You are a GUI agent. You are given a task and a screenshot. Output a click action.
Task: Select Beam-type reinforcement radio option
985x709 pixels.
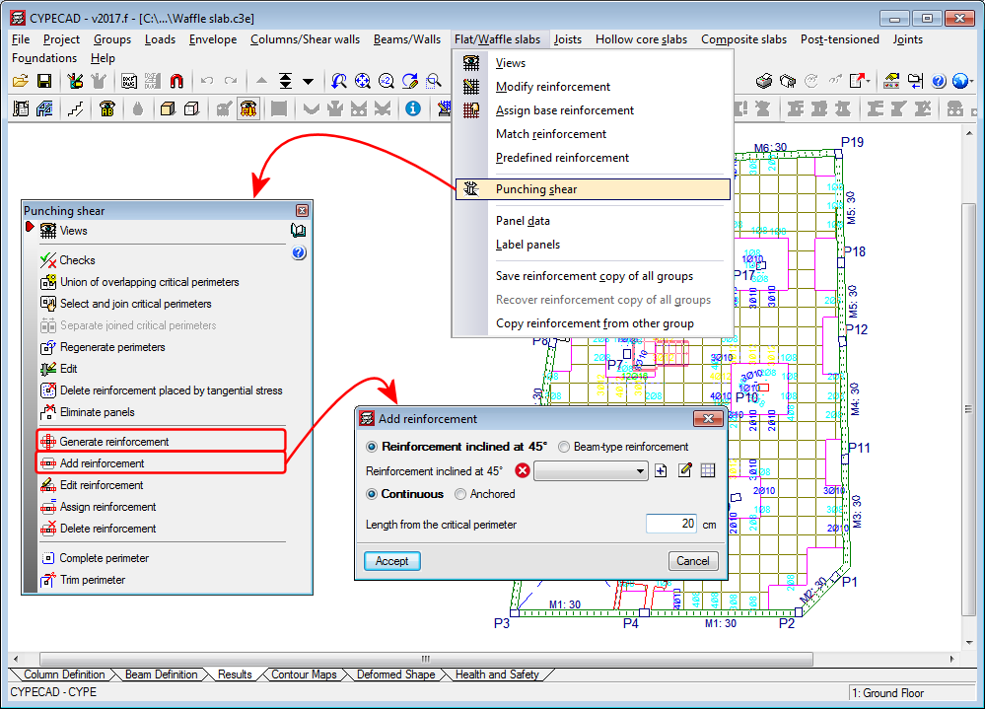565,447
